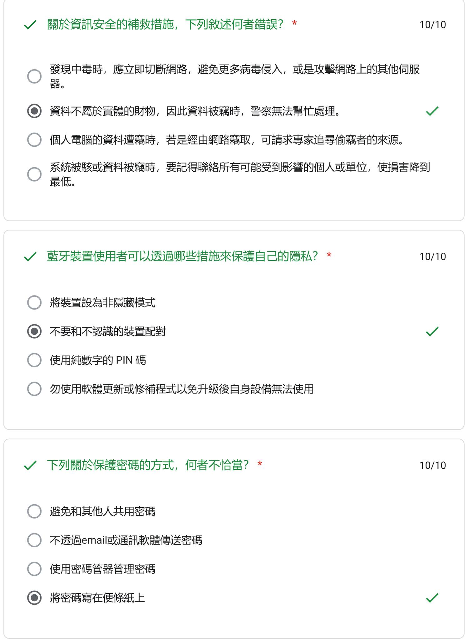This screenshot has width=469, height=639.
Task: Click correct-answer checkmark next to 將密碼寫在便條紙上
Action: 432,598
